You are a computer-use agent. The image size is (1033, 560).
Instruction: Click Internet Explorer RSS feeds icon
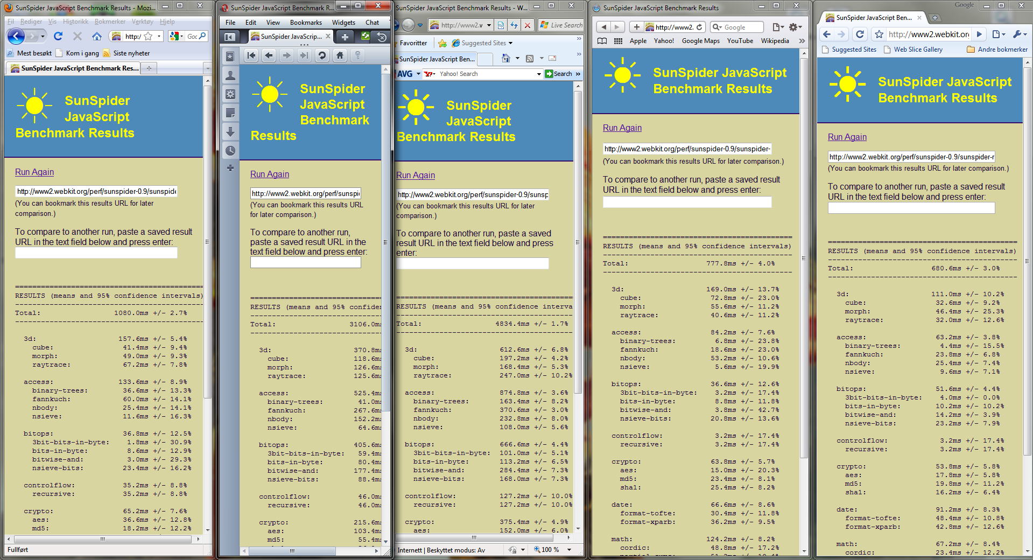530,58
